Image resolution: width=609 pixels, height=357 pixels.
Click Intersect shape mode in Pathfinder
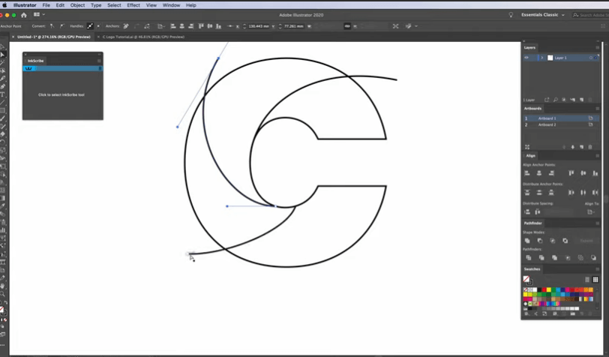[552, 241]
